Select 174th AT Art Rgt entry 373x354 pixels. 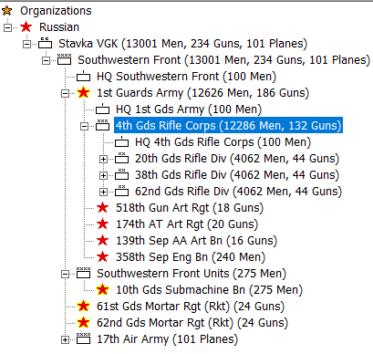tap(187, 224)
